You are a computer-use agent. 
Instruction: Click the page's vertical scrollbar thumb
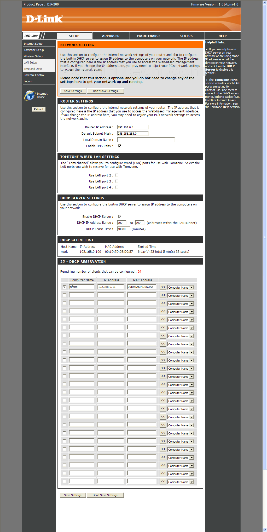pyautogui.click(x=265, y=238)
